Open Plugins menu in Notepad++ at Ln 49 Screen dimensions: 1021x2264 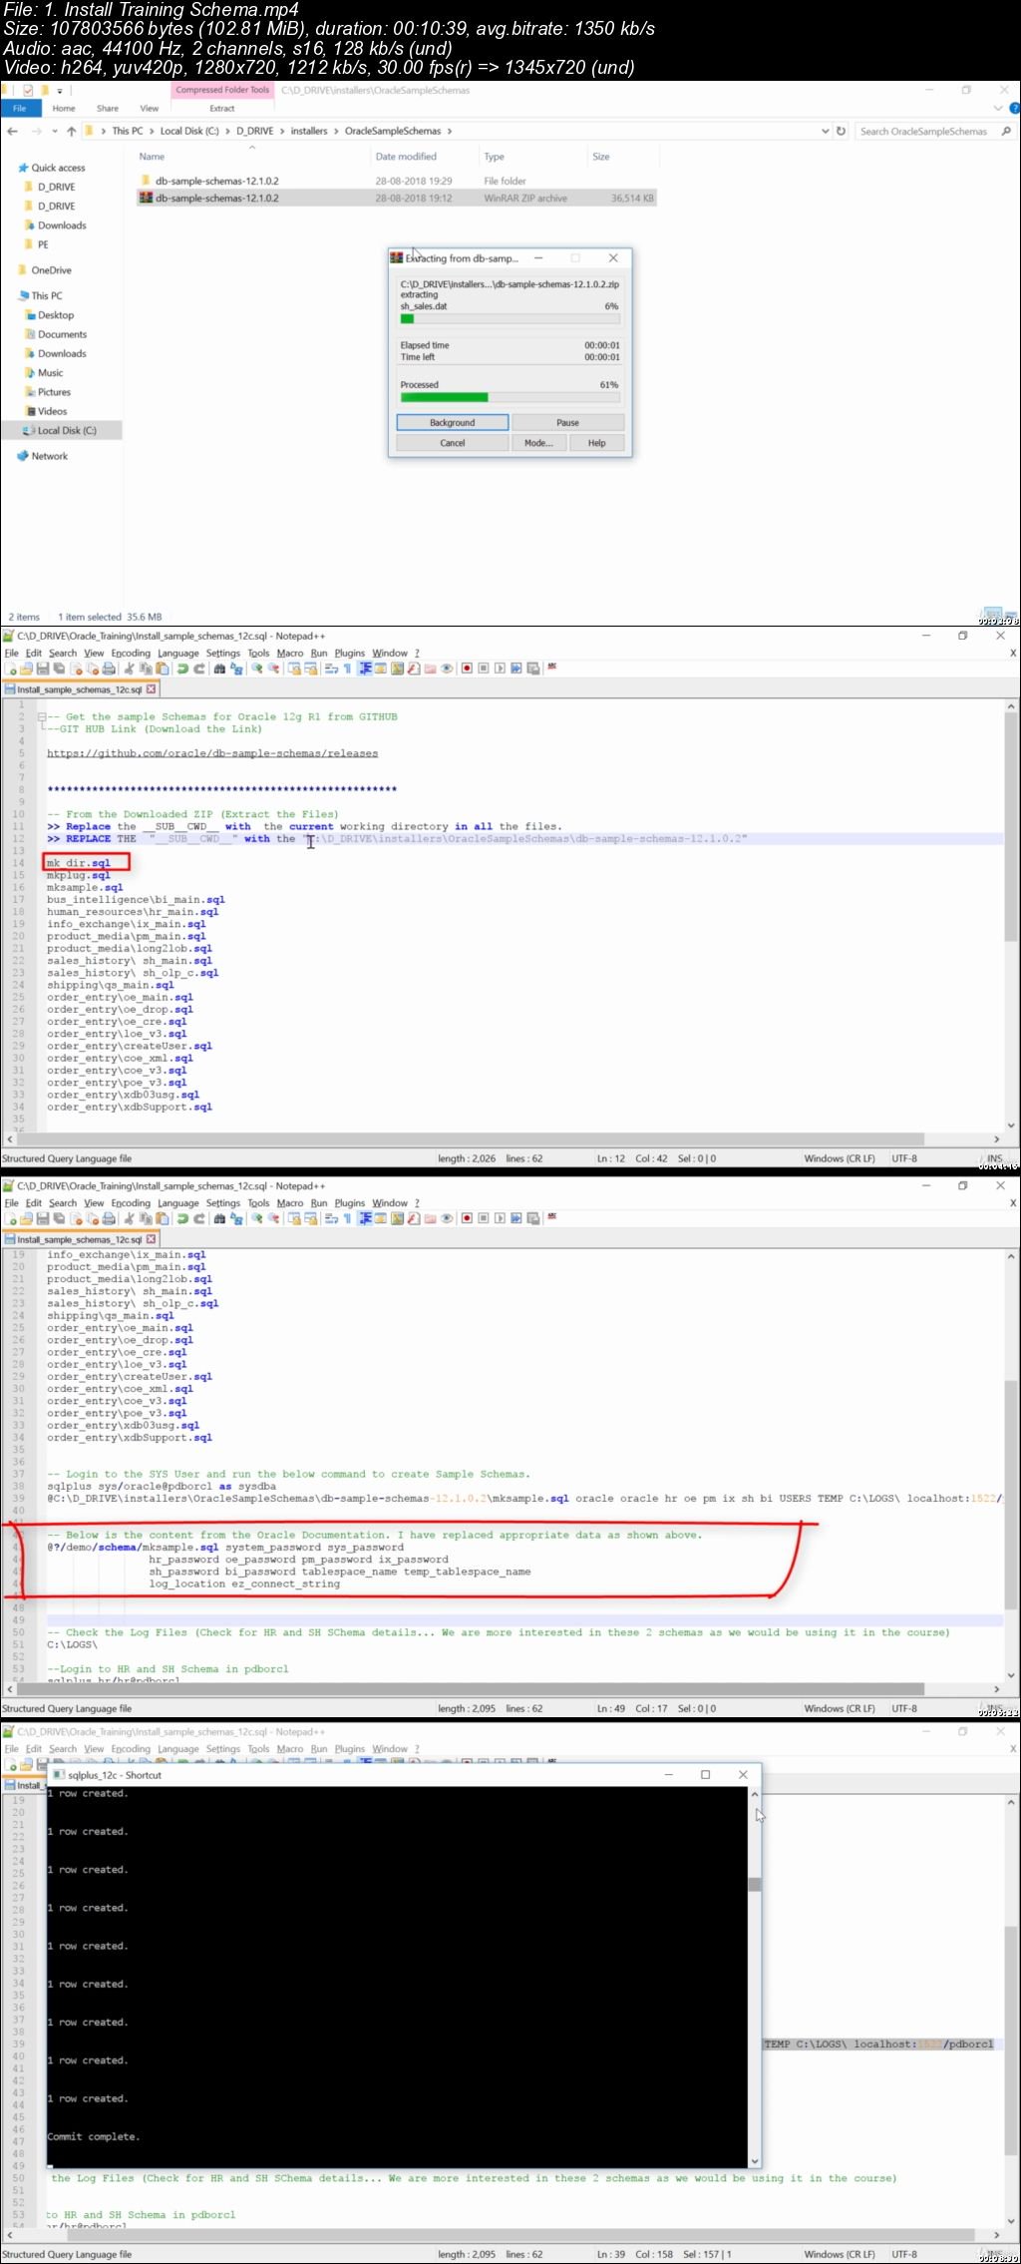coord(350,1203)
